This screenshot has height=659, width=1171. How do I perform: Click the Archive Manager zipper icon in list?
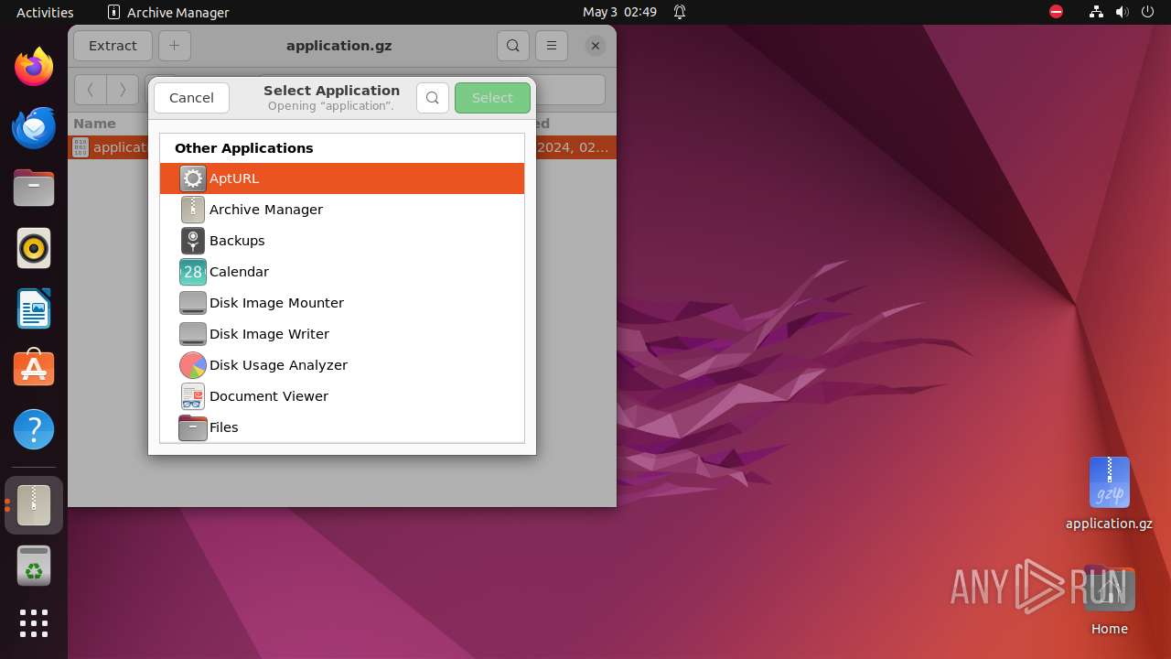coord(193,210)
